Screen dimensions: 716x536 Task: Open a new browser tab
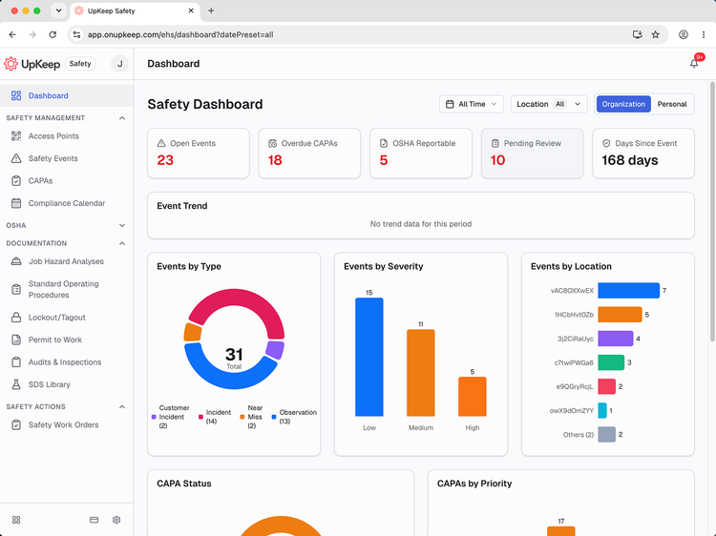coord(211,10)
